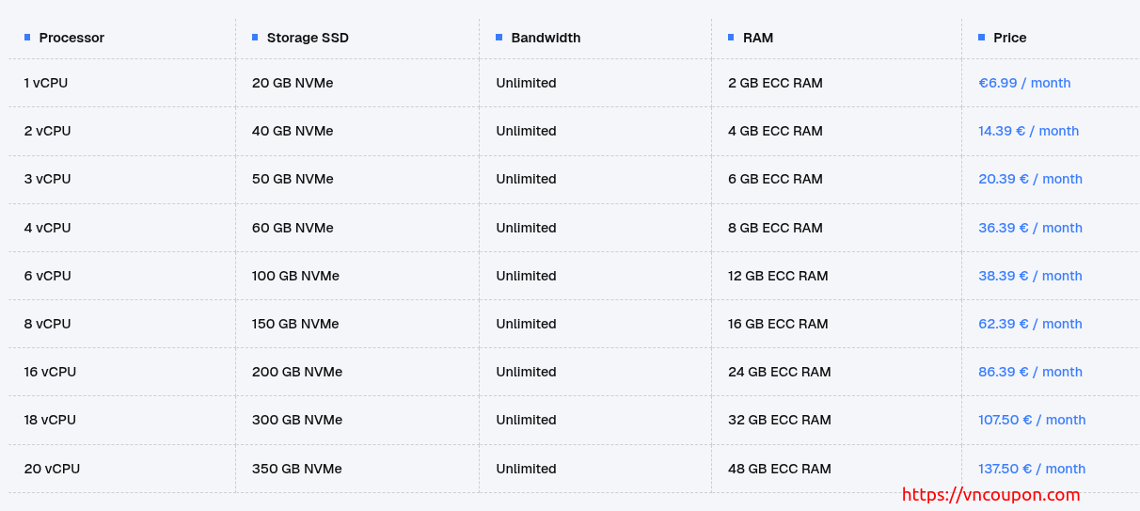The height and width of the screenshot is (511, 1140).
Task: Click the blue square icon beside Processor
Action: pos(27,38)
